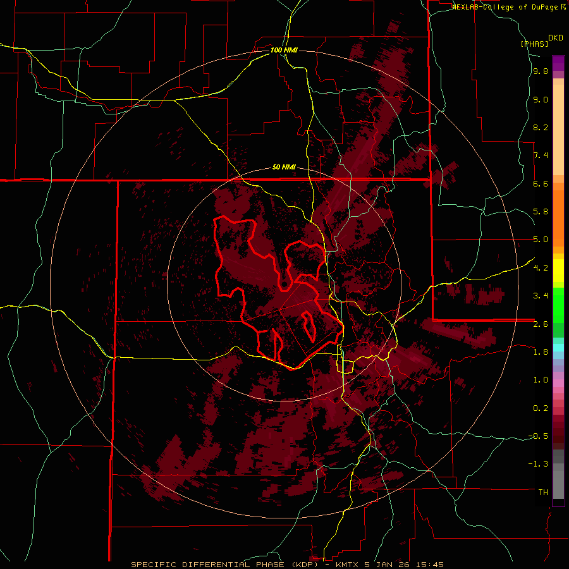The image size is (569, 569).
Task: Click the 8.2 color scale value
Action: (541, 127)
